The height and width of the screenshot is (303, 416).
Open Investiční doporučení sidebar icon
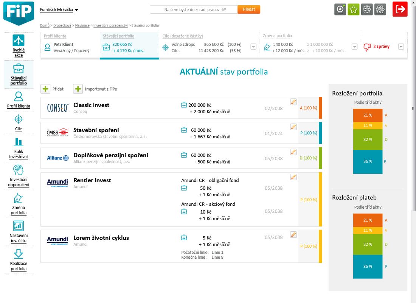(18, 170)
